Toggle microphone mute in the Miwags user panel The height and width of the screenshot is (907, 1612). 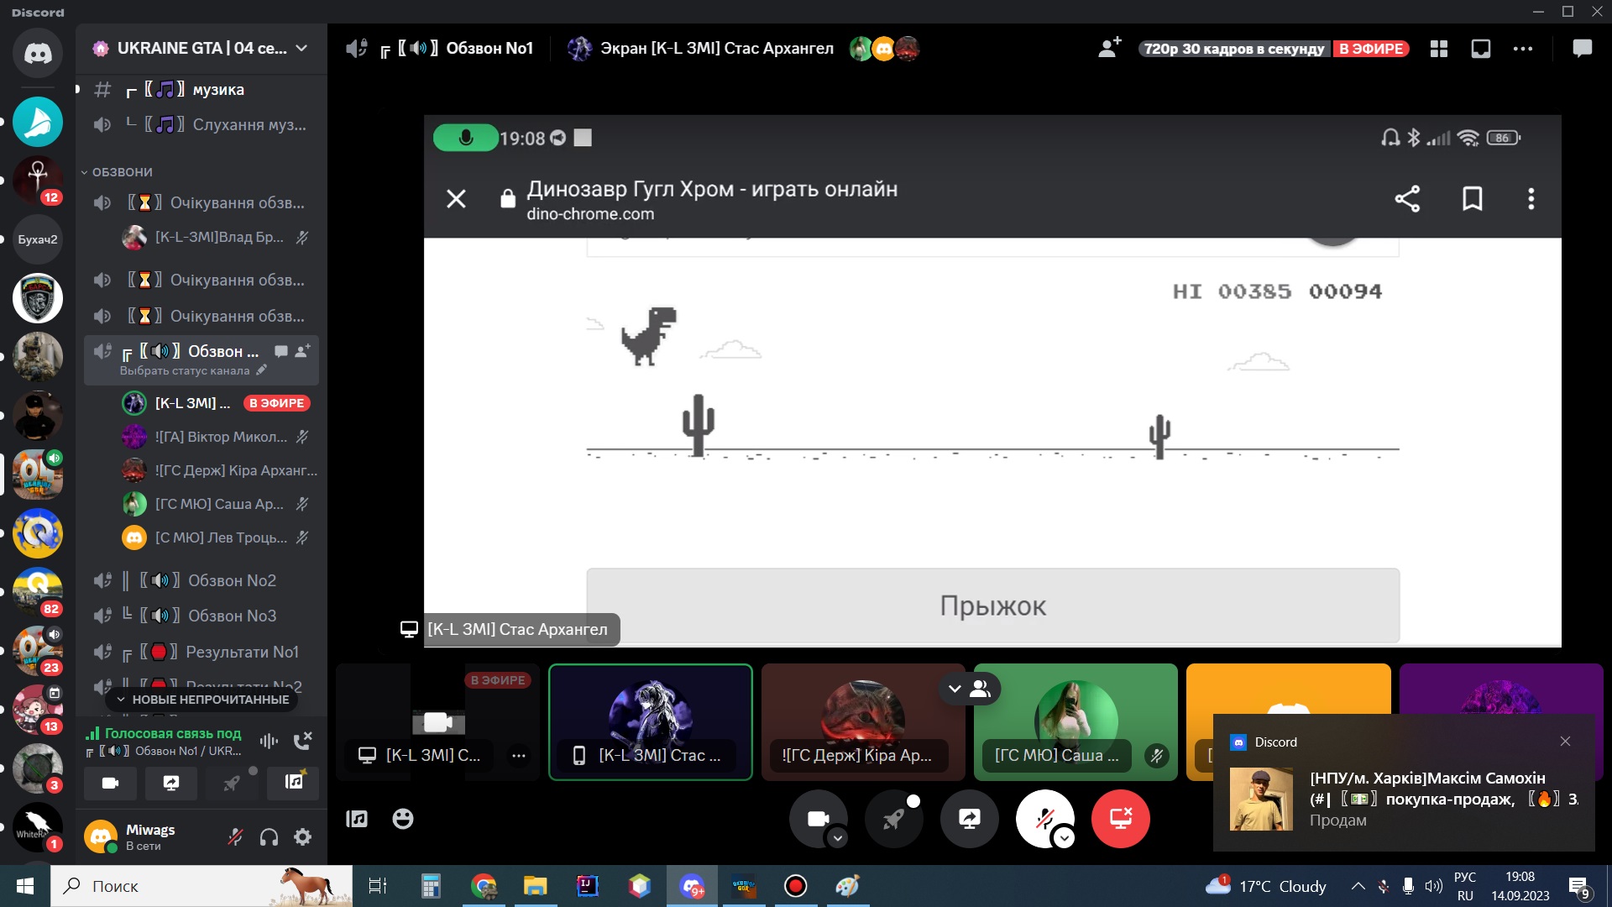[236, 836]
